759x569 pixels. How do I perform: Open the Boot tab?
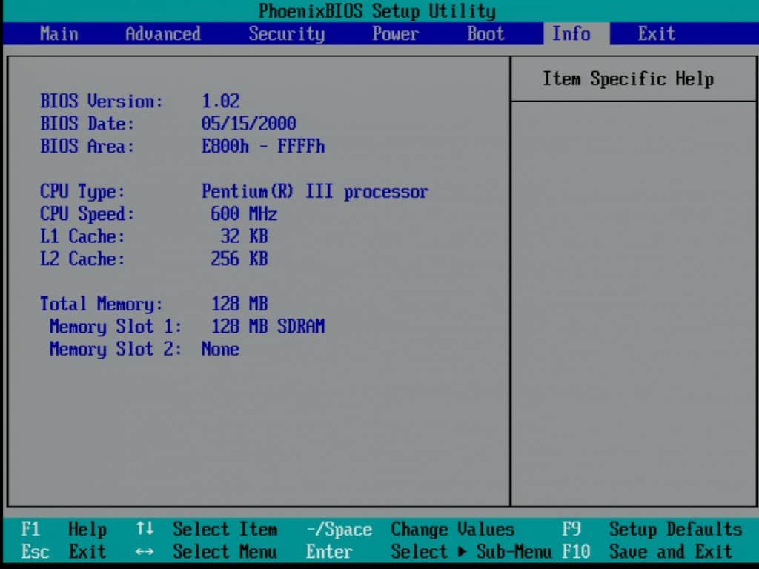click(485, 34)
